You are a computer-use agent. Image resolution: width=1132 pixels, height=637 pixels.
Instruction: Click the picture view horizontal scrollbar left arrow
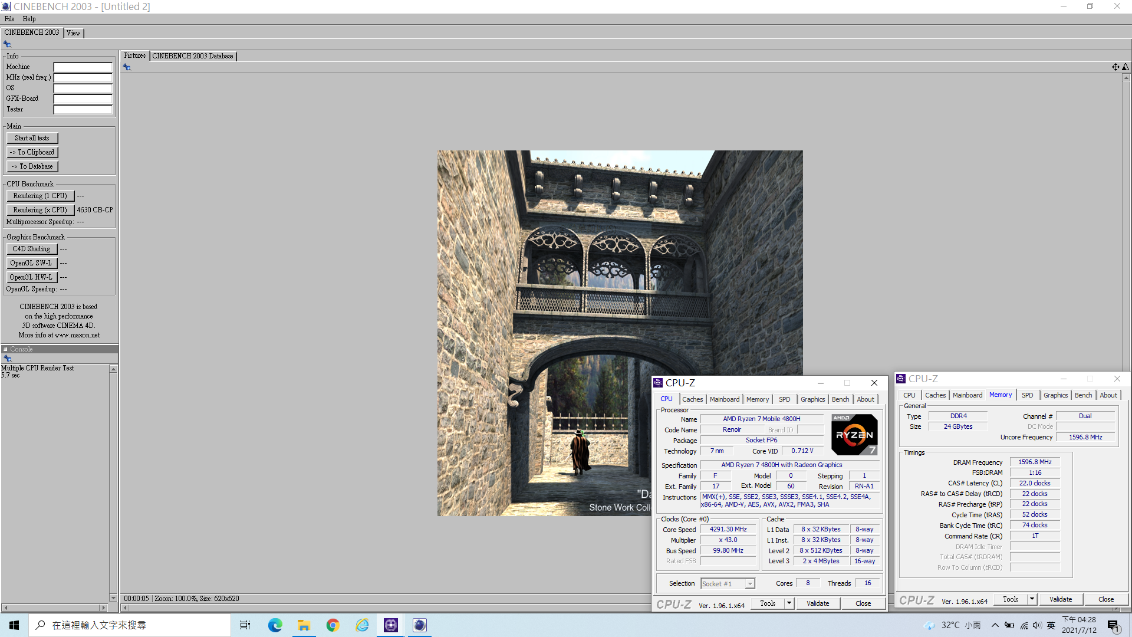[125, 608]
